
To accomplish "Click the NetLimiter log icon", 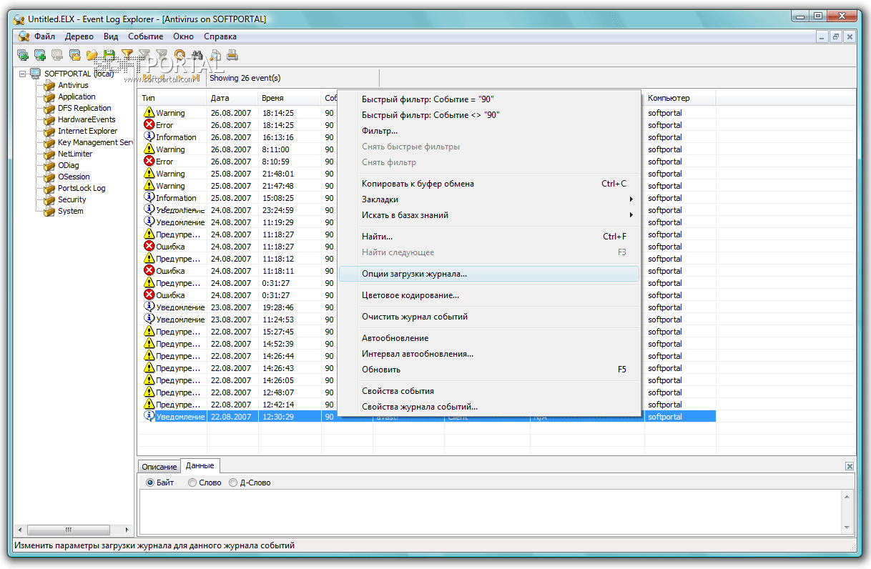I will 49,154.
